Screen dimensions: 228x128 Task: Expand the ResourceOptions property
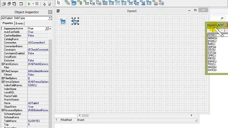tap(2, 110)
